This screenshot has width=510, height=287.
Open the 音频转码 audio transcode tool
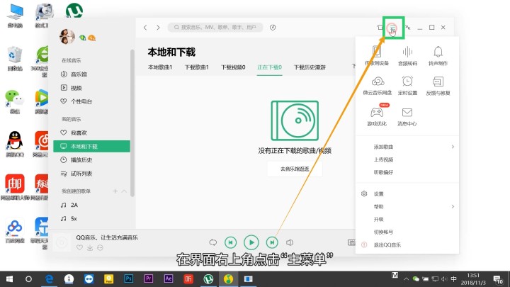pyautogui.click(x=407, y=55)
